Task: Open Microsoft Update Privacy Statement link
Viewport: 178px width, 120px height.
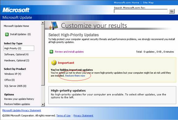Action: pos(22,110)
